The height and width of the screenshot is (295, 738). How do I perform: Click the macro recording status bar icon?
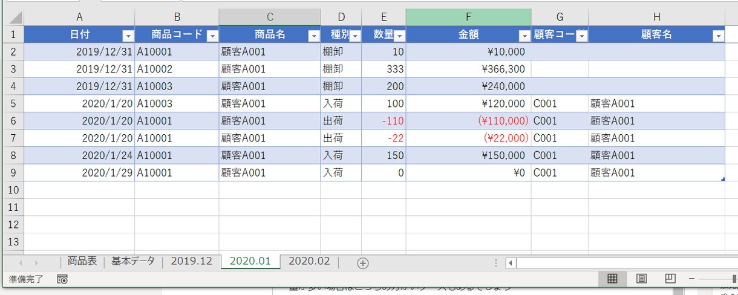[x=62, y=279]
